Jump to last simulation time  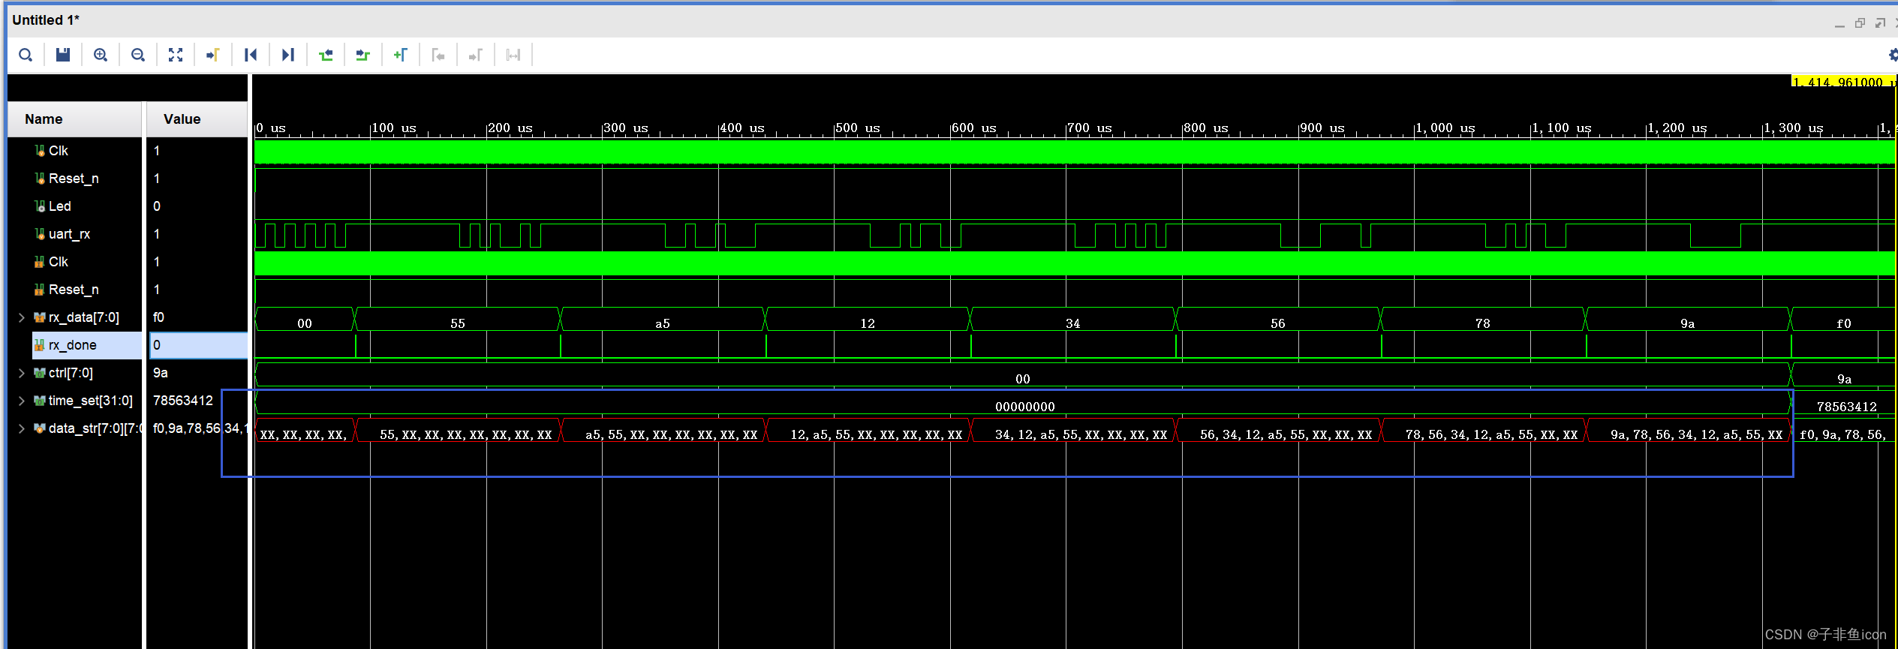pos(288,55)
